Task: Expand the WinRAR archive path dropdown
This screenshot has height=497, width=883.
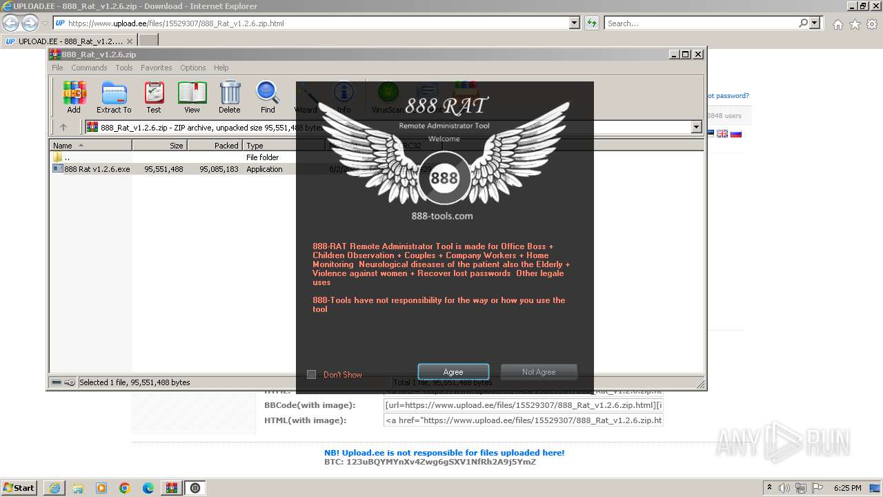Action: coord(696,127)
